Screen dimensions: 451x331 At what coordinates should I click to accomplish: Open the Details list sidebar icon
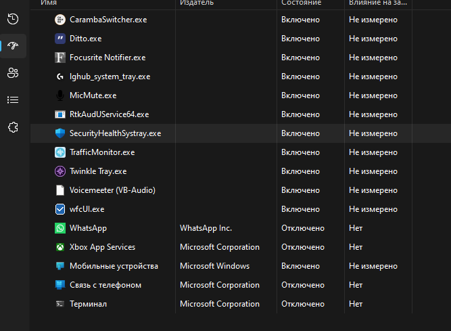tap(12, 100)
